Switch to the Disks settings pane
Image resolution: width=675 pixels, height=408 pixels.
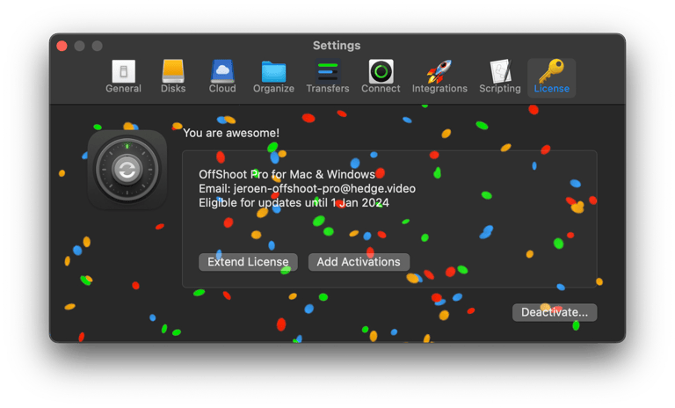pyautogui.click(x=173, y=76)
